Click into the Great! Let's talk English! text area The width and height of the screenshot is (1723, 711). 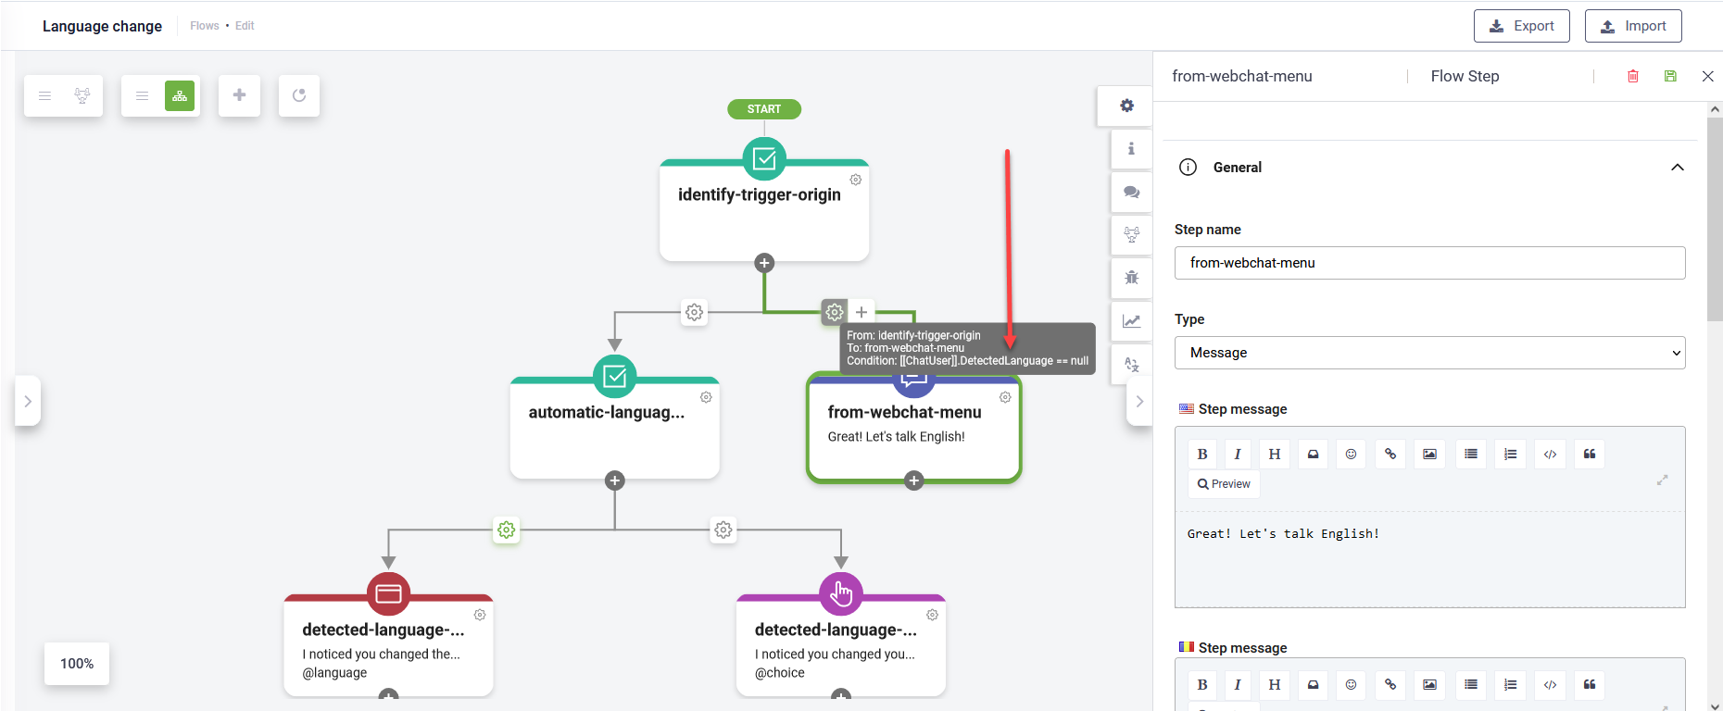[1429, 559]
